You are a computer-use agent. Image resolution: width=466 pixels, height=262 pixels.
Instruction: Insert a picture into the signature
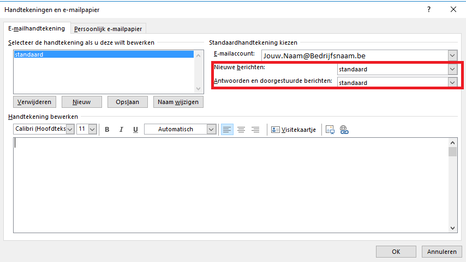(330, 130)
